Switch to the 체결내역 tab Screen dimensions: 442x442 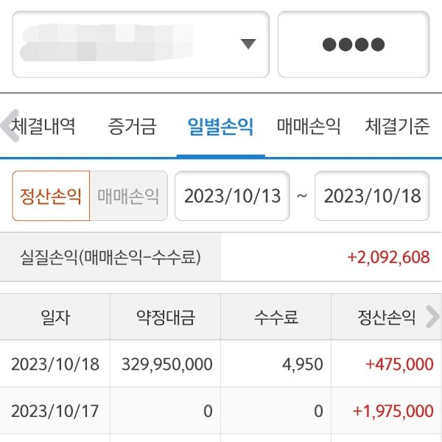point(44,127)
